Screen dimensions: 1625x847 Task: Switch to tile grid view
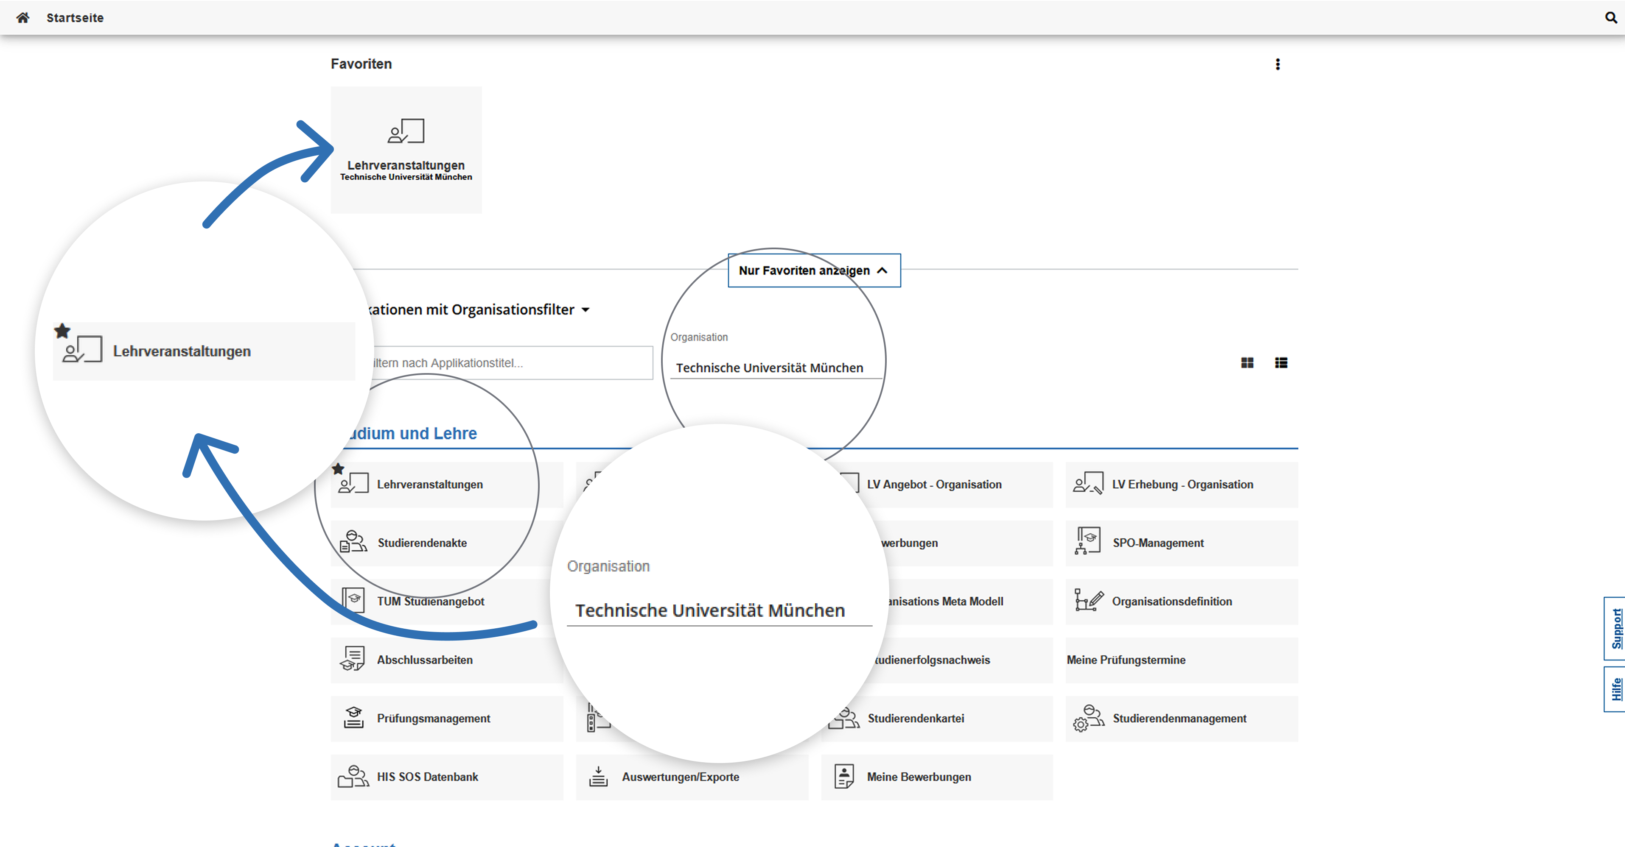pos(1247,363)
